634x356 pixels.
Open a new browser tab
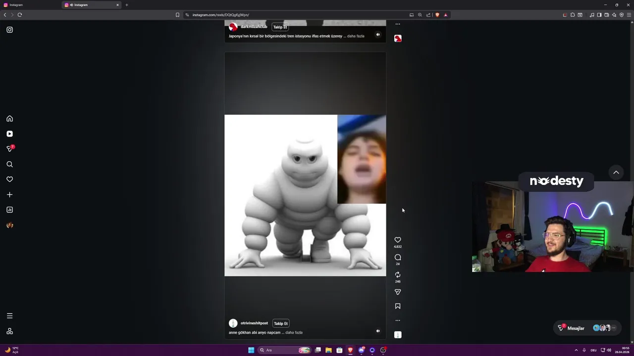[x=126, y=5]
